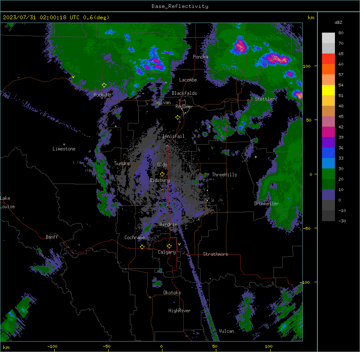360x352 pixels.
Task: Click the Banff label
Action: (x=52, y=237)
